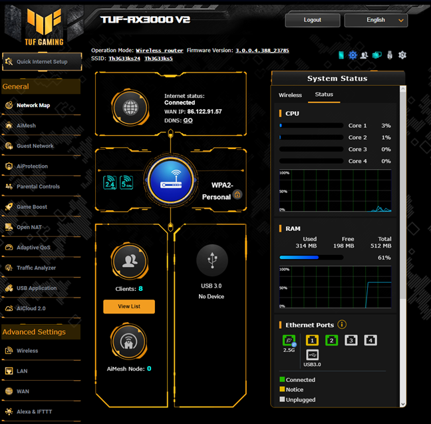Open Open NAT in sidebar

pos(41,227)
